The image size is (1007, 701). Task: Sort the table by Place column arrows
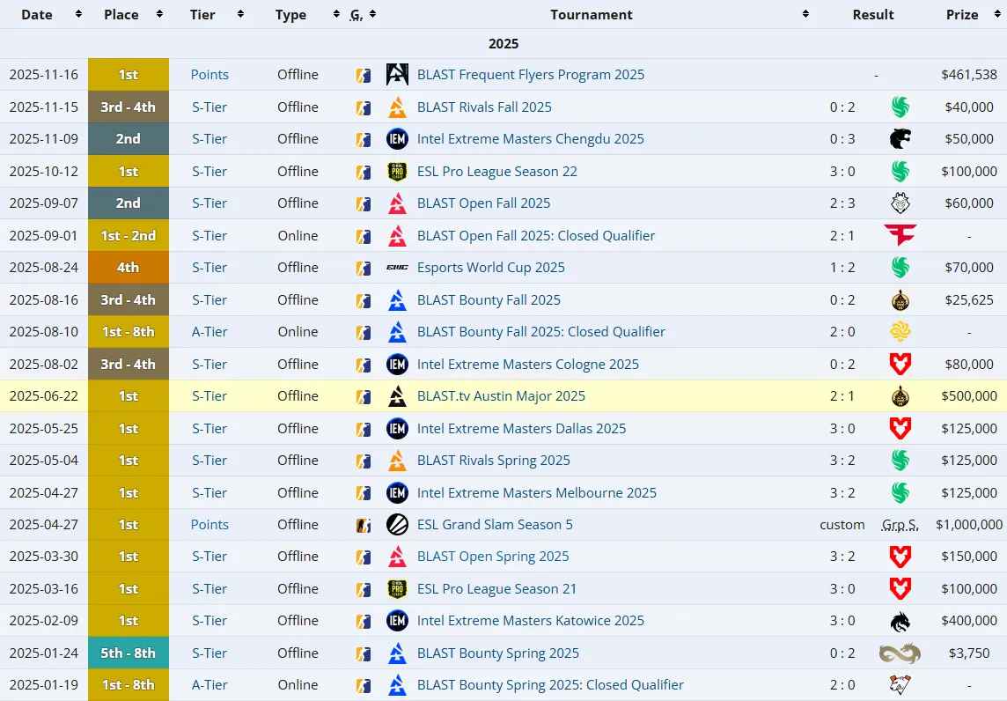click(159, 14)
